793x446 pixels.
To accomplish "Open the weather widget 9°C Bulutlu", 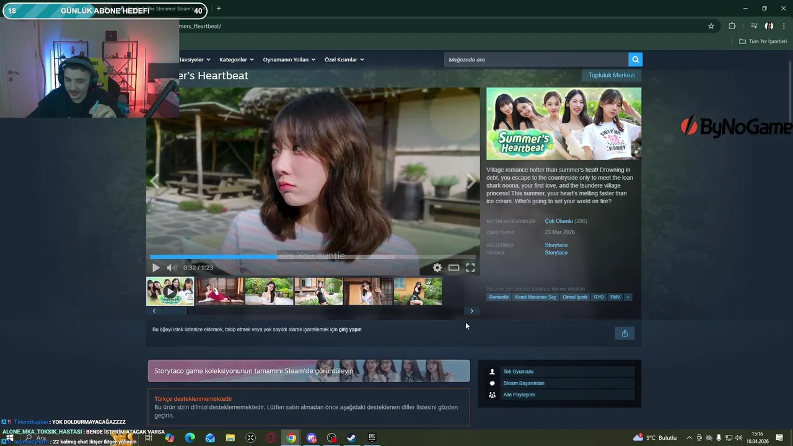I will point(655,438).
